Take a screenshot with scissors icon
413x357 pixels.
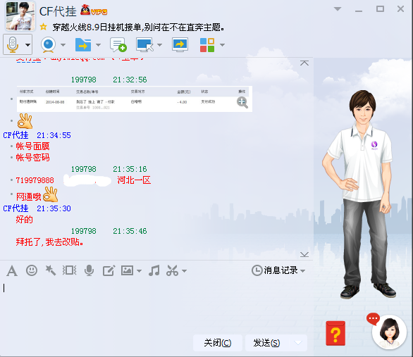(172, 270)
